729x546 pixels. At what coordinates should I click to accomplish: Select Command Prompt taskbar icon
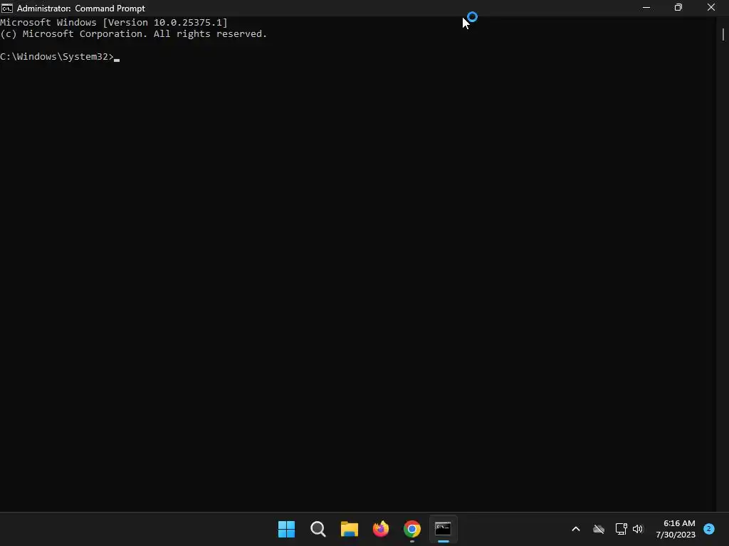click(x=443, y=529)
